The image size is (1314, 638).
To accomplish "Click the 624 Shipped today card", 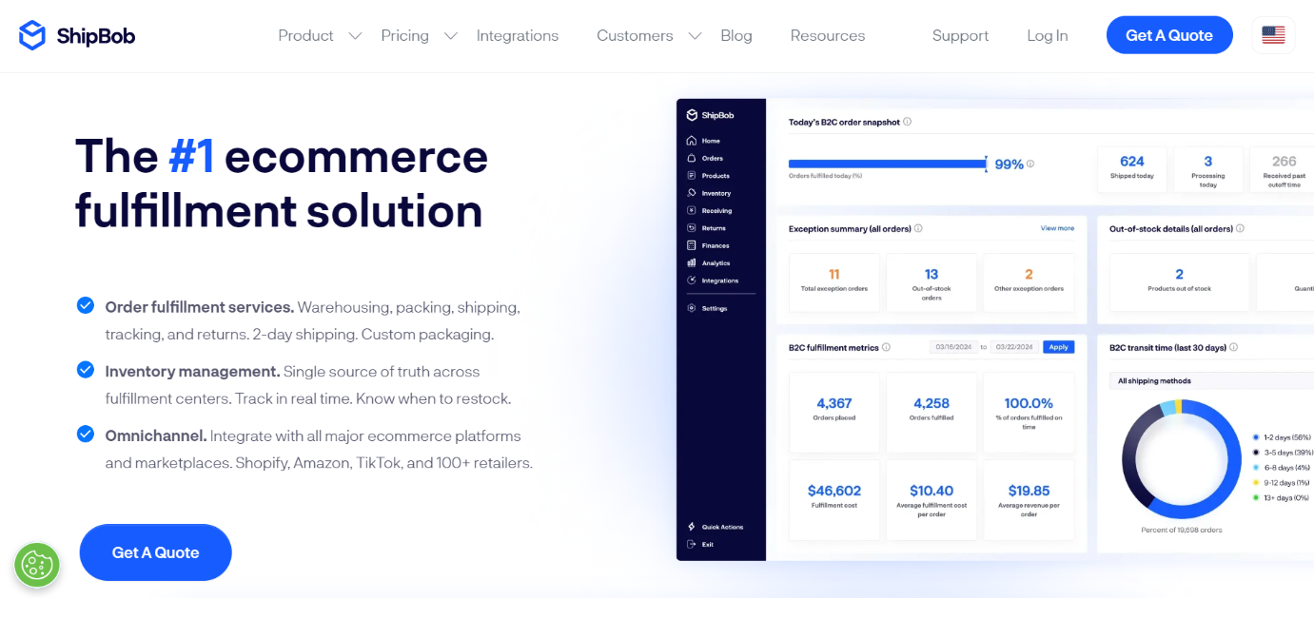I will pyautogui.click(x=1132, y=168).
